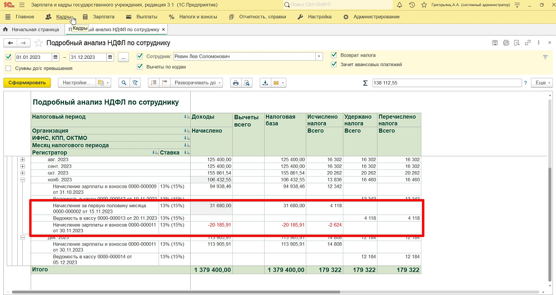Open the history clock icon
This screenshot has height=295, width=556.
click(x=412, y=5)
